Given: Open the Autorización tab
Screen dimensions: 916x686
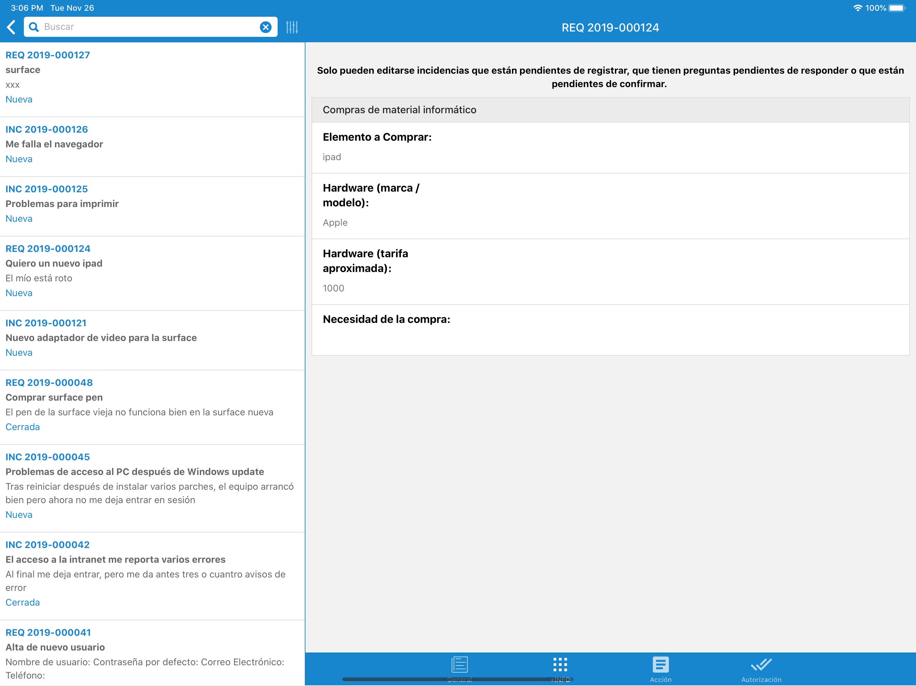Looking at the screenshot, I should click(761, 670).
